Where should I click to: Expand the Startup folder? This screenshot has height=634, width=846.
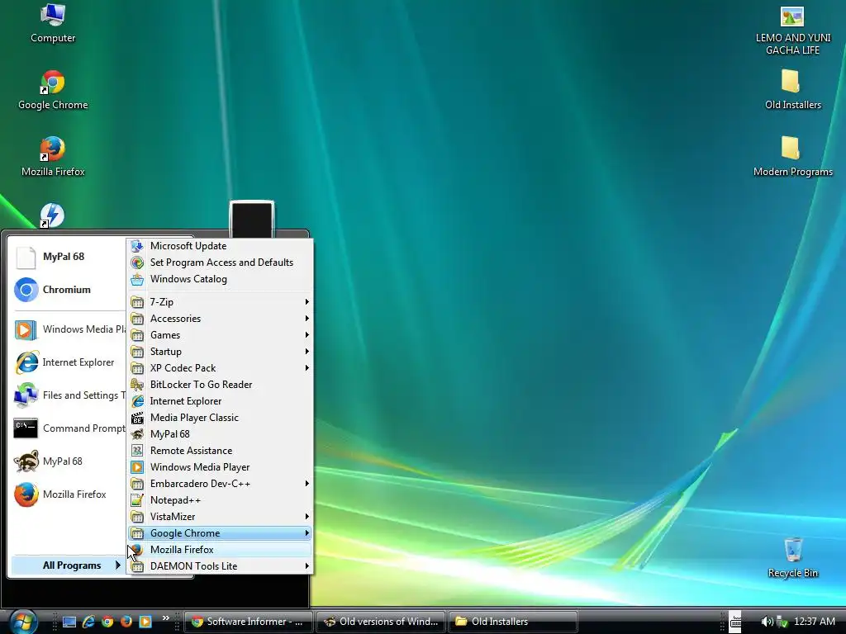pyautogui.click(x=220, y=352)
